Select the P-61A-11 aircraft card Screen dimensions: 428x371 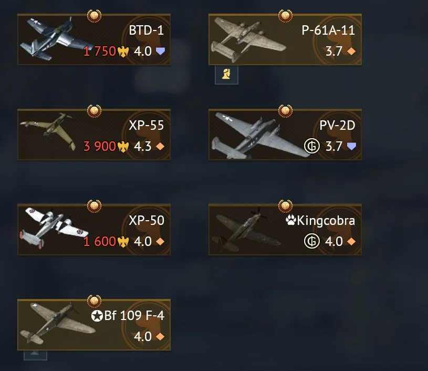285,39
